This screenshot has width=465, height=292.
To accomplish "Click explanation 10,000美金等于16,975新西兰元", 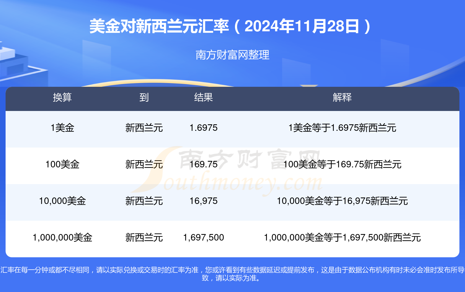I will click(x=342, y=201).
